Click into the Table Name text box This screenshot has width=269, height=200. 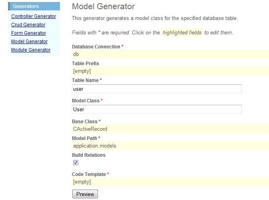pos(157,89)
